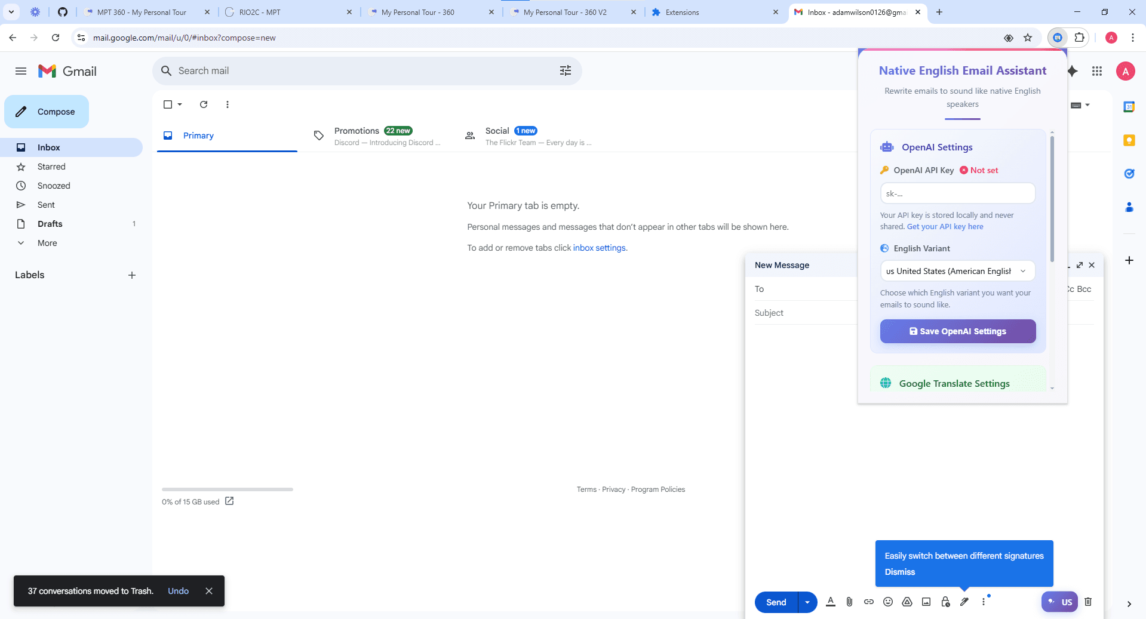Screen dimensions: 1146x619
Task: Open the English Variant dropdown
Action: coord(957,271)
